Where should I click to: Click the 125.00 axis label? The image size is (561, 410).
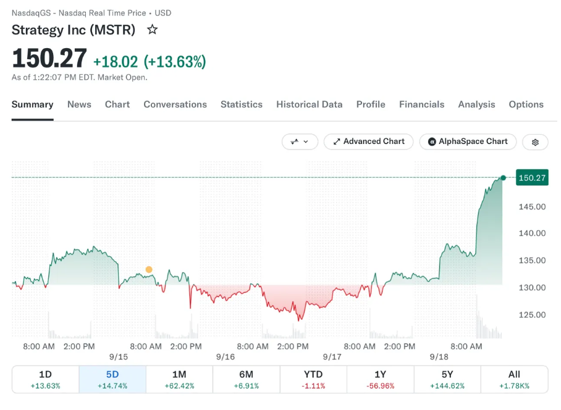click(532, 315)
